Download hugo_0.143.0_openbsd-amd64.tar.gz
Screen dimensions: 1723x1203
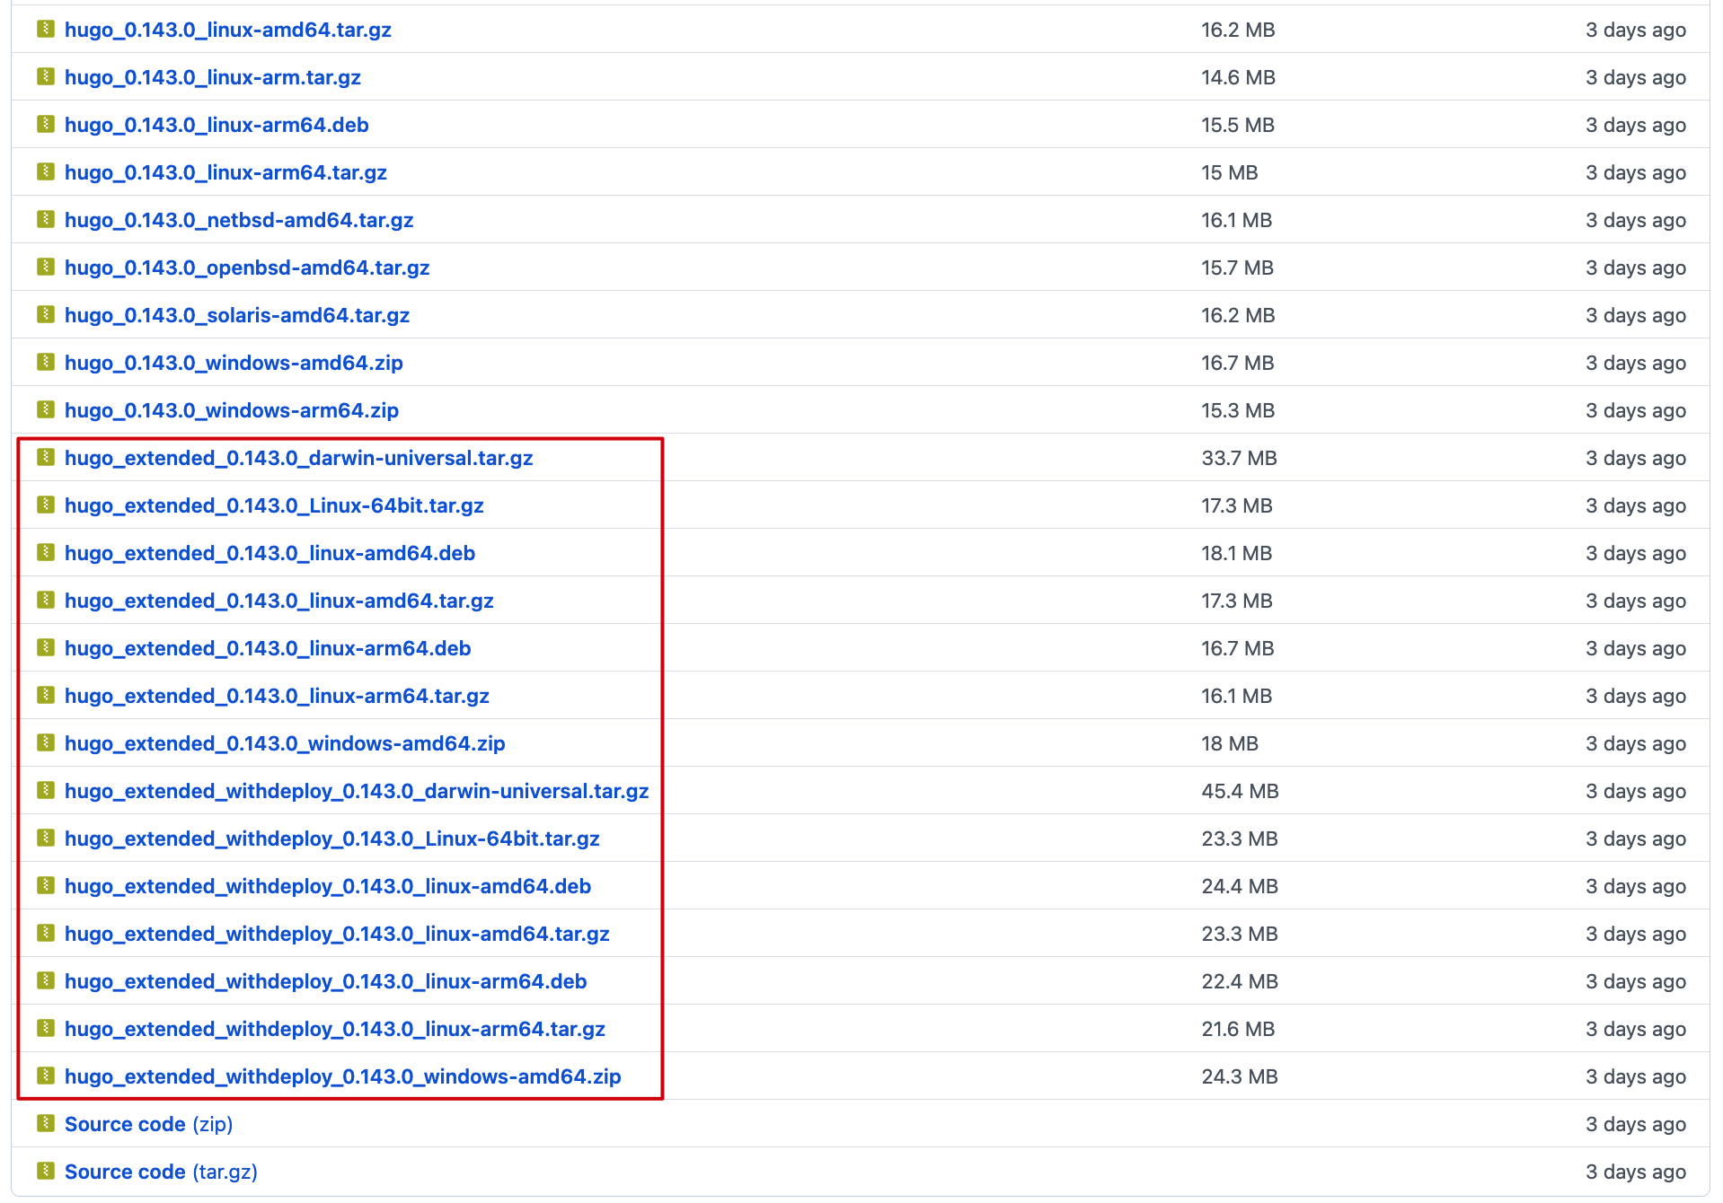pos(248,268)
